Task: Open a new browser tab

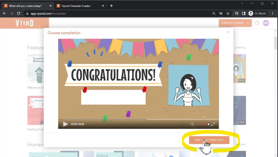Action: point(112,6)
